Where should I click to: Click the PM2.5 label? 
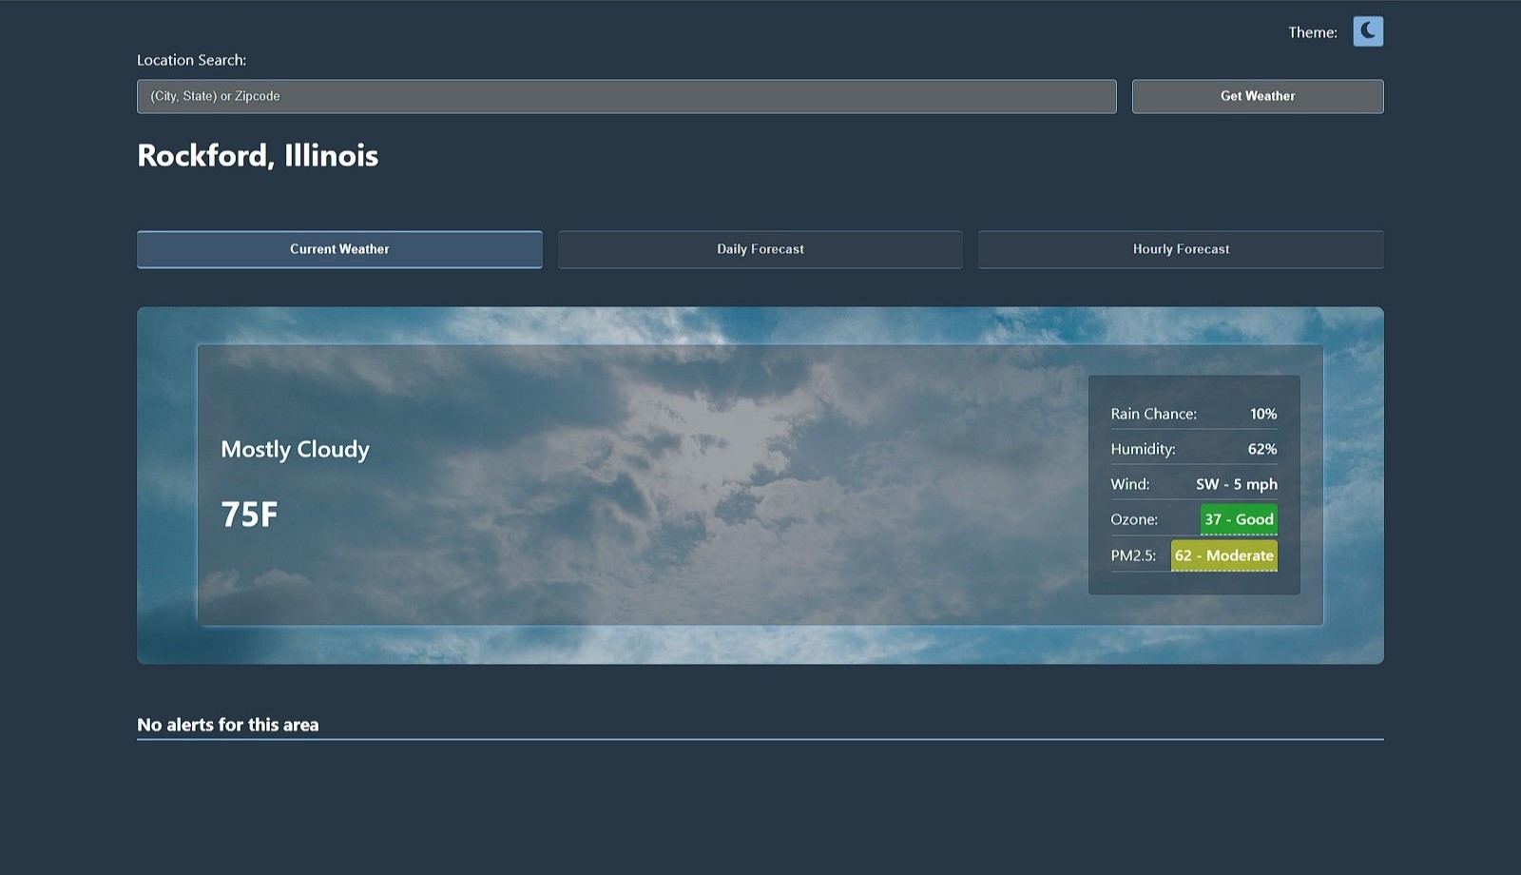(1133, 555)
